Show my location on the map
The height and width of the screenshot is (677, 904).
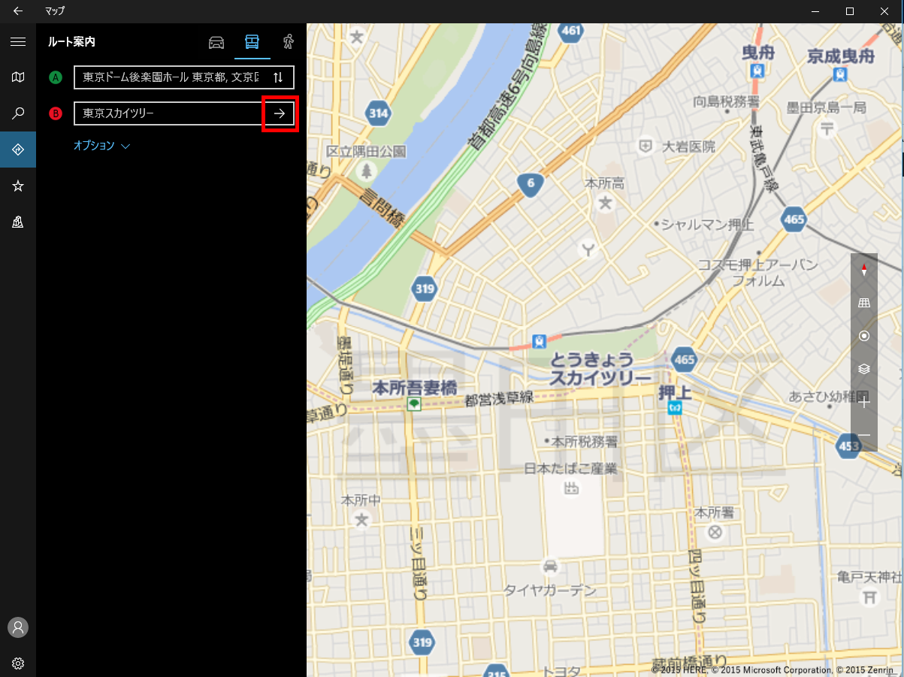click(864, 336)
